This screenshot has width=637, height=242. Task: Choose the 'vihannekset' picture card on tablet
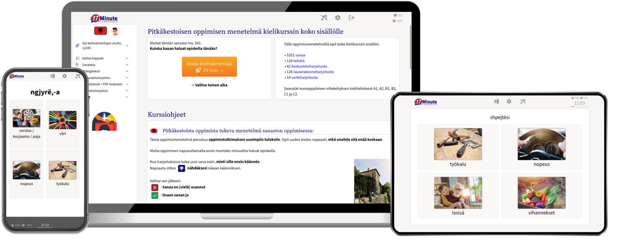(541, 196)
